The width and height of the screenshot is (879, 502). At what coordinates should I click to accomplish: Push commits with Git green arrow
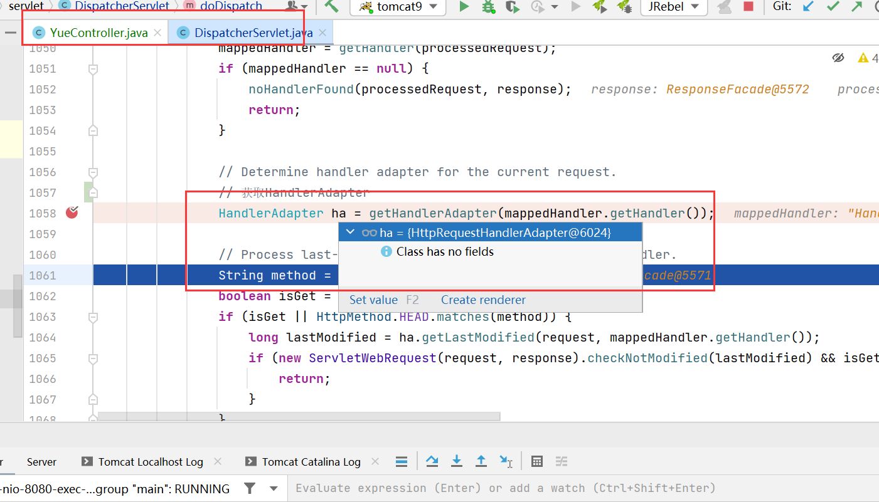tap(856, 6)
